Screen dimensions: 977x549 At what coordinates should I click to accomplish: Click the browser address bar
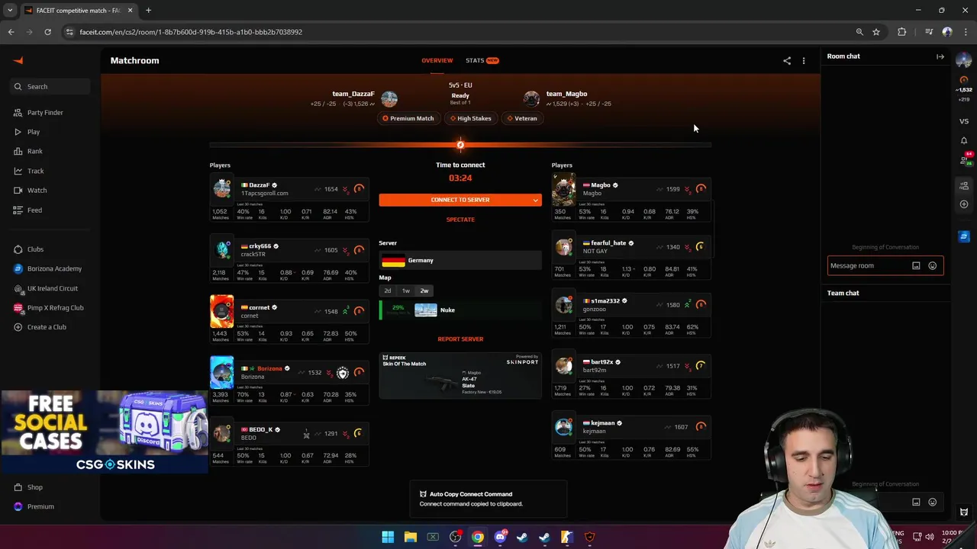pyautogui.click(x=458, y=32)
